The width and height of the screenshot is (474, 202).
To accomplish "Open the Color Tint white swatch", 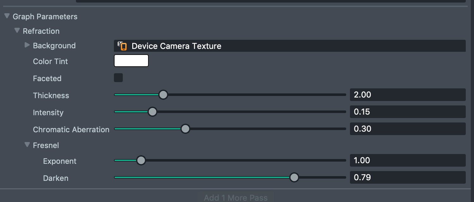I will point(131,61).
